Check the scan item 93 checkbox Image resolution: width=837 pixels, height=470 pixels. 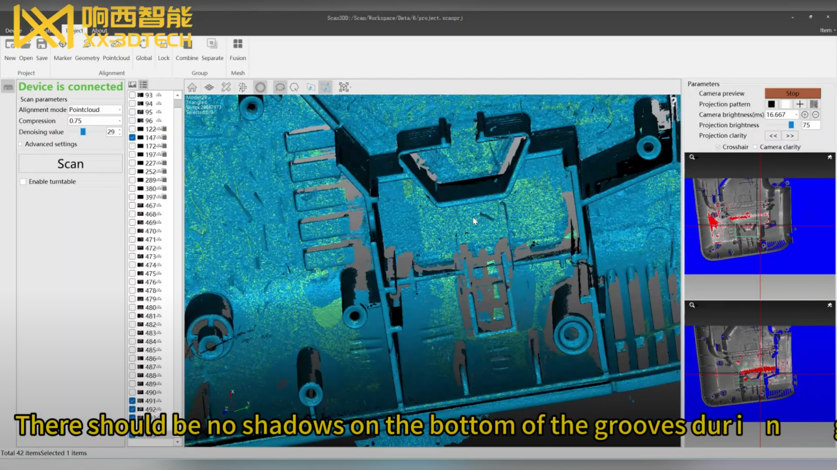pos(132,95)
